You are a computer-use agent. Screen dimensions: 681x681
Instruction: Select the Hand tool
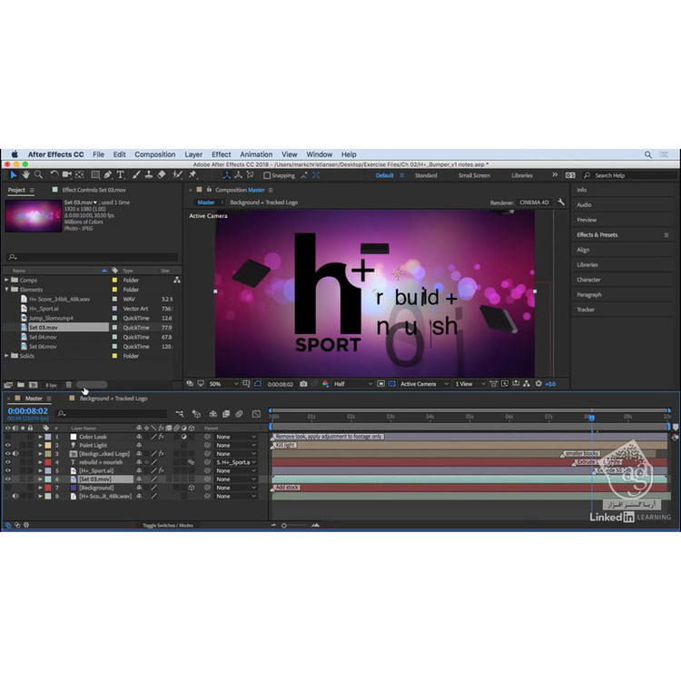pyautogui.click(x=26, y=174)
